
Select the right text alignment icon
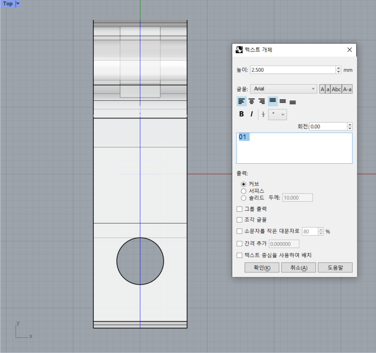262,101
